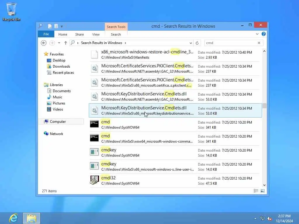
Task: Click the results scrollbar thumb
Action: click(x=264, y=106)
